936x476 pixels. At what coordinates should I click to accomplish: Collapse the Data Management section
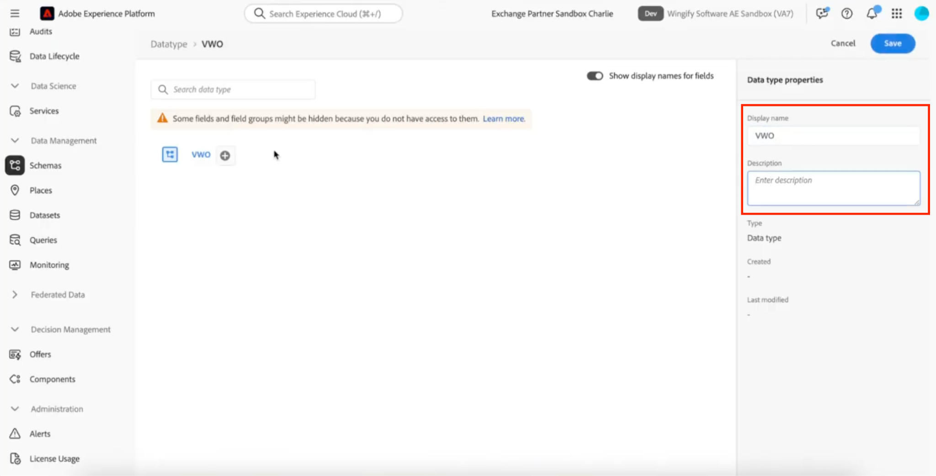click(15, 140)
